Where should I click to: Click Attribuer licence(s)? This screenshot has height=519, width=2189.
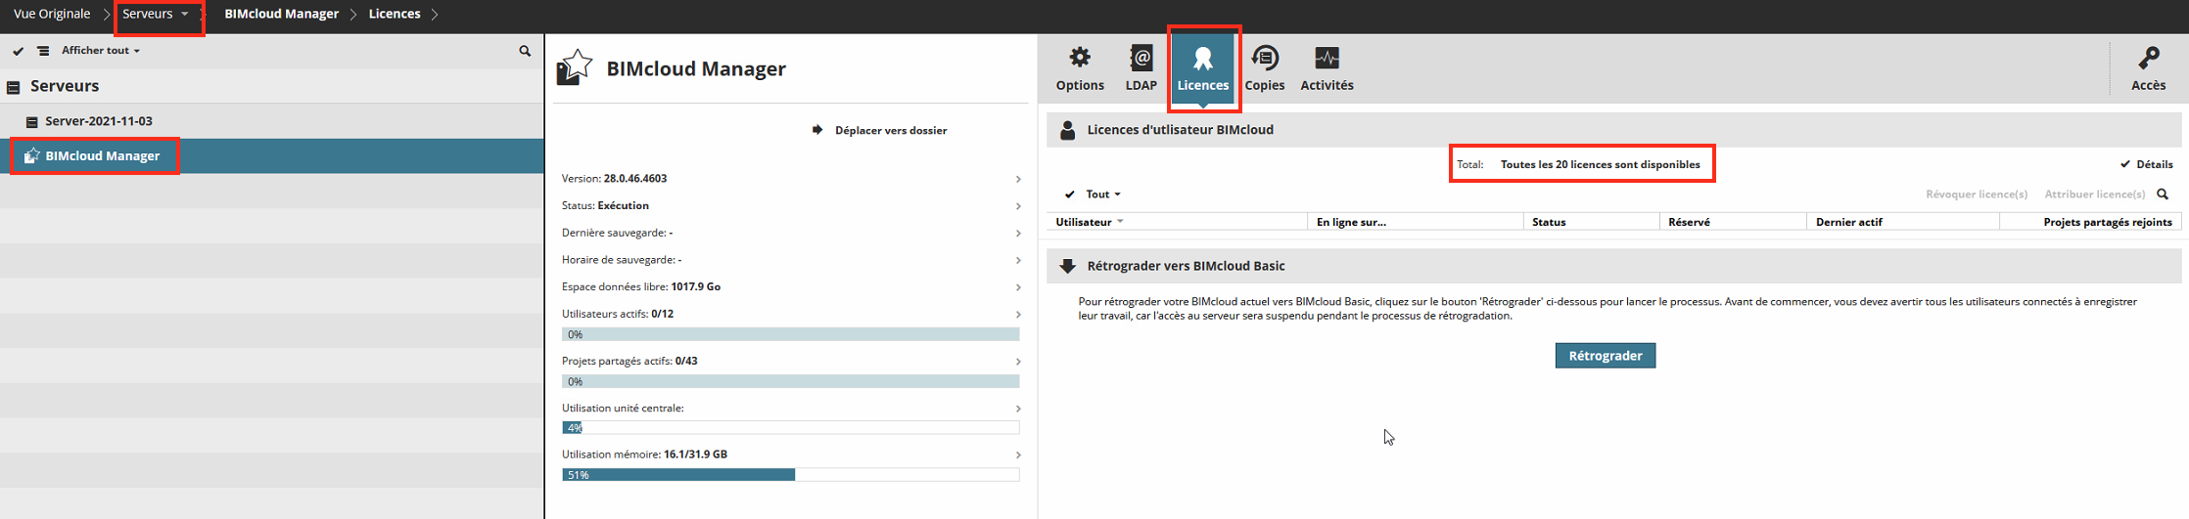[2095, 195]
